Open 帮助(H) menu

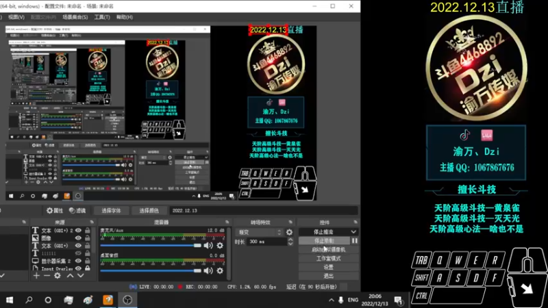(125, 16)
